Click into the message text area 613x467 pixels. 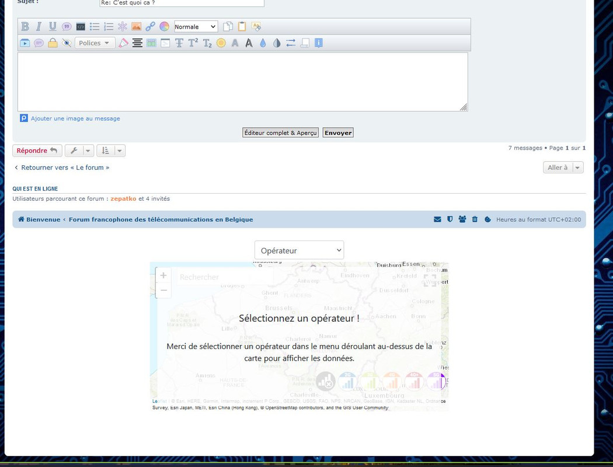[x=242, y=82]
